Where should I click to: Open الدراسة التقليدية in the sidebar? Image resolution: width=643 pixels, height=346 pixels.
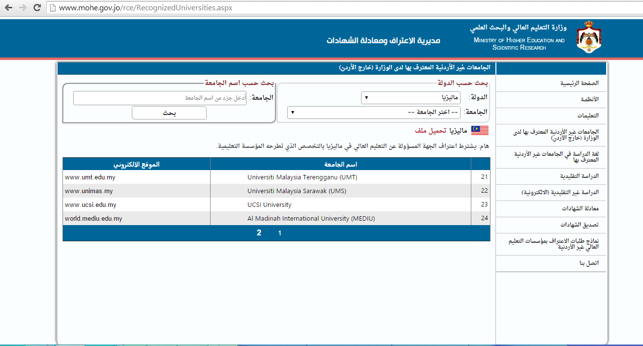(580, 176)
